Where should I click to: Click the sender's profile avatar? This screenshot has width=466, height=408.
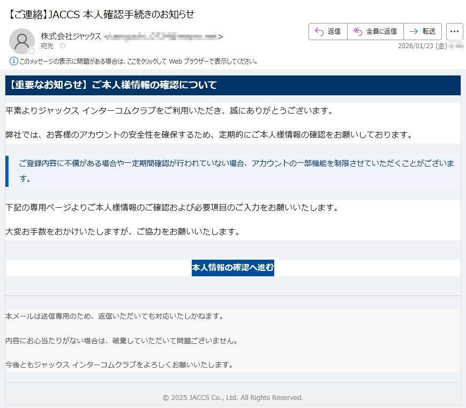(22, 41)
